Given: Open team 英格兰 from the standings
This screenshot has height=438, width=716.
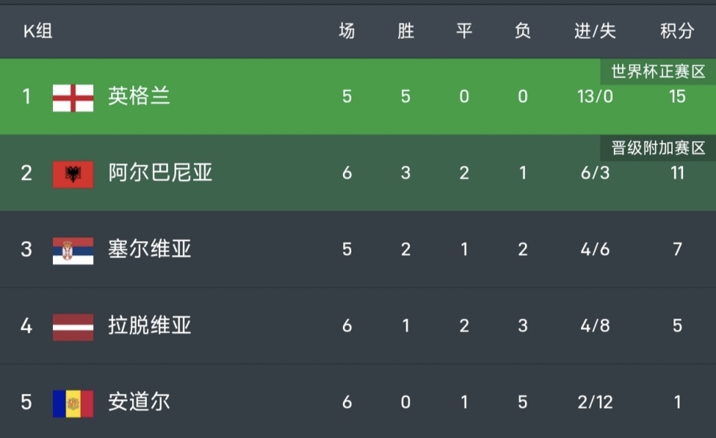Looking at the screenshot, I should point(139,97).
